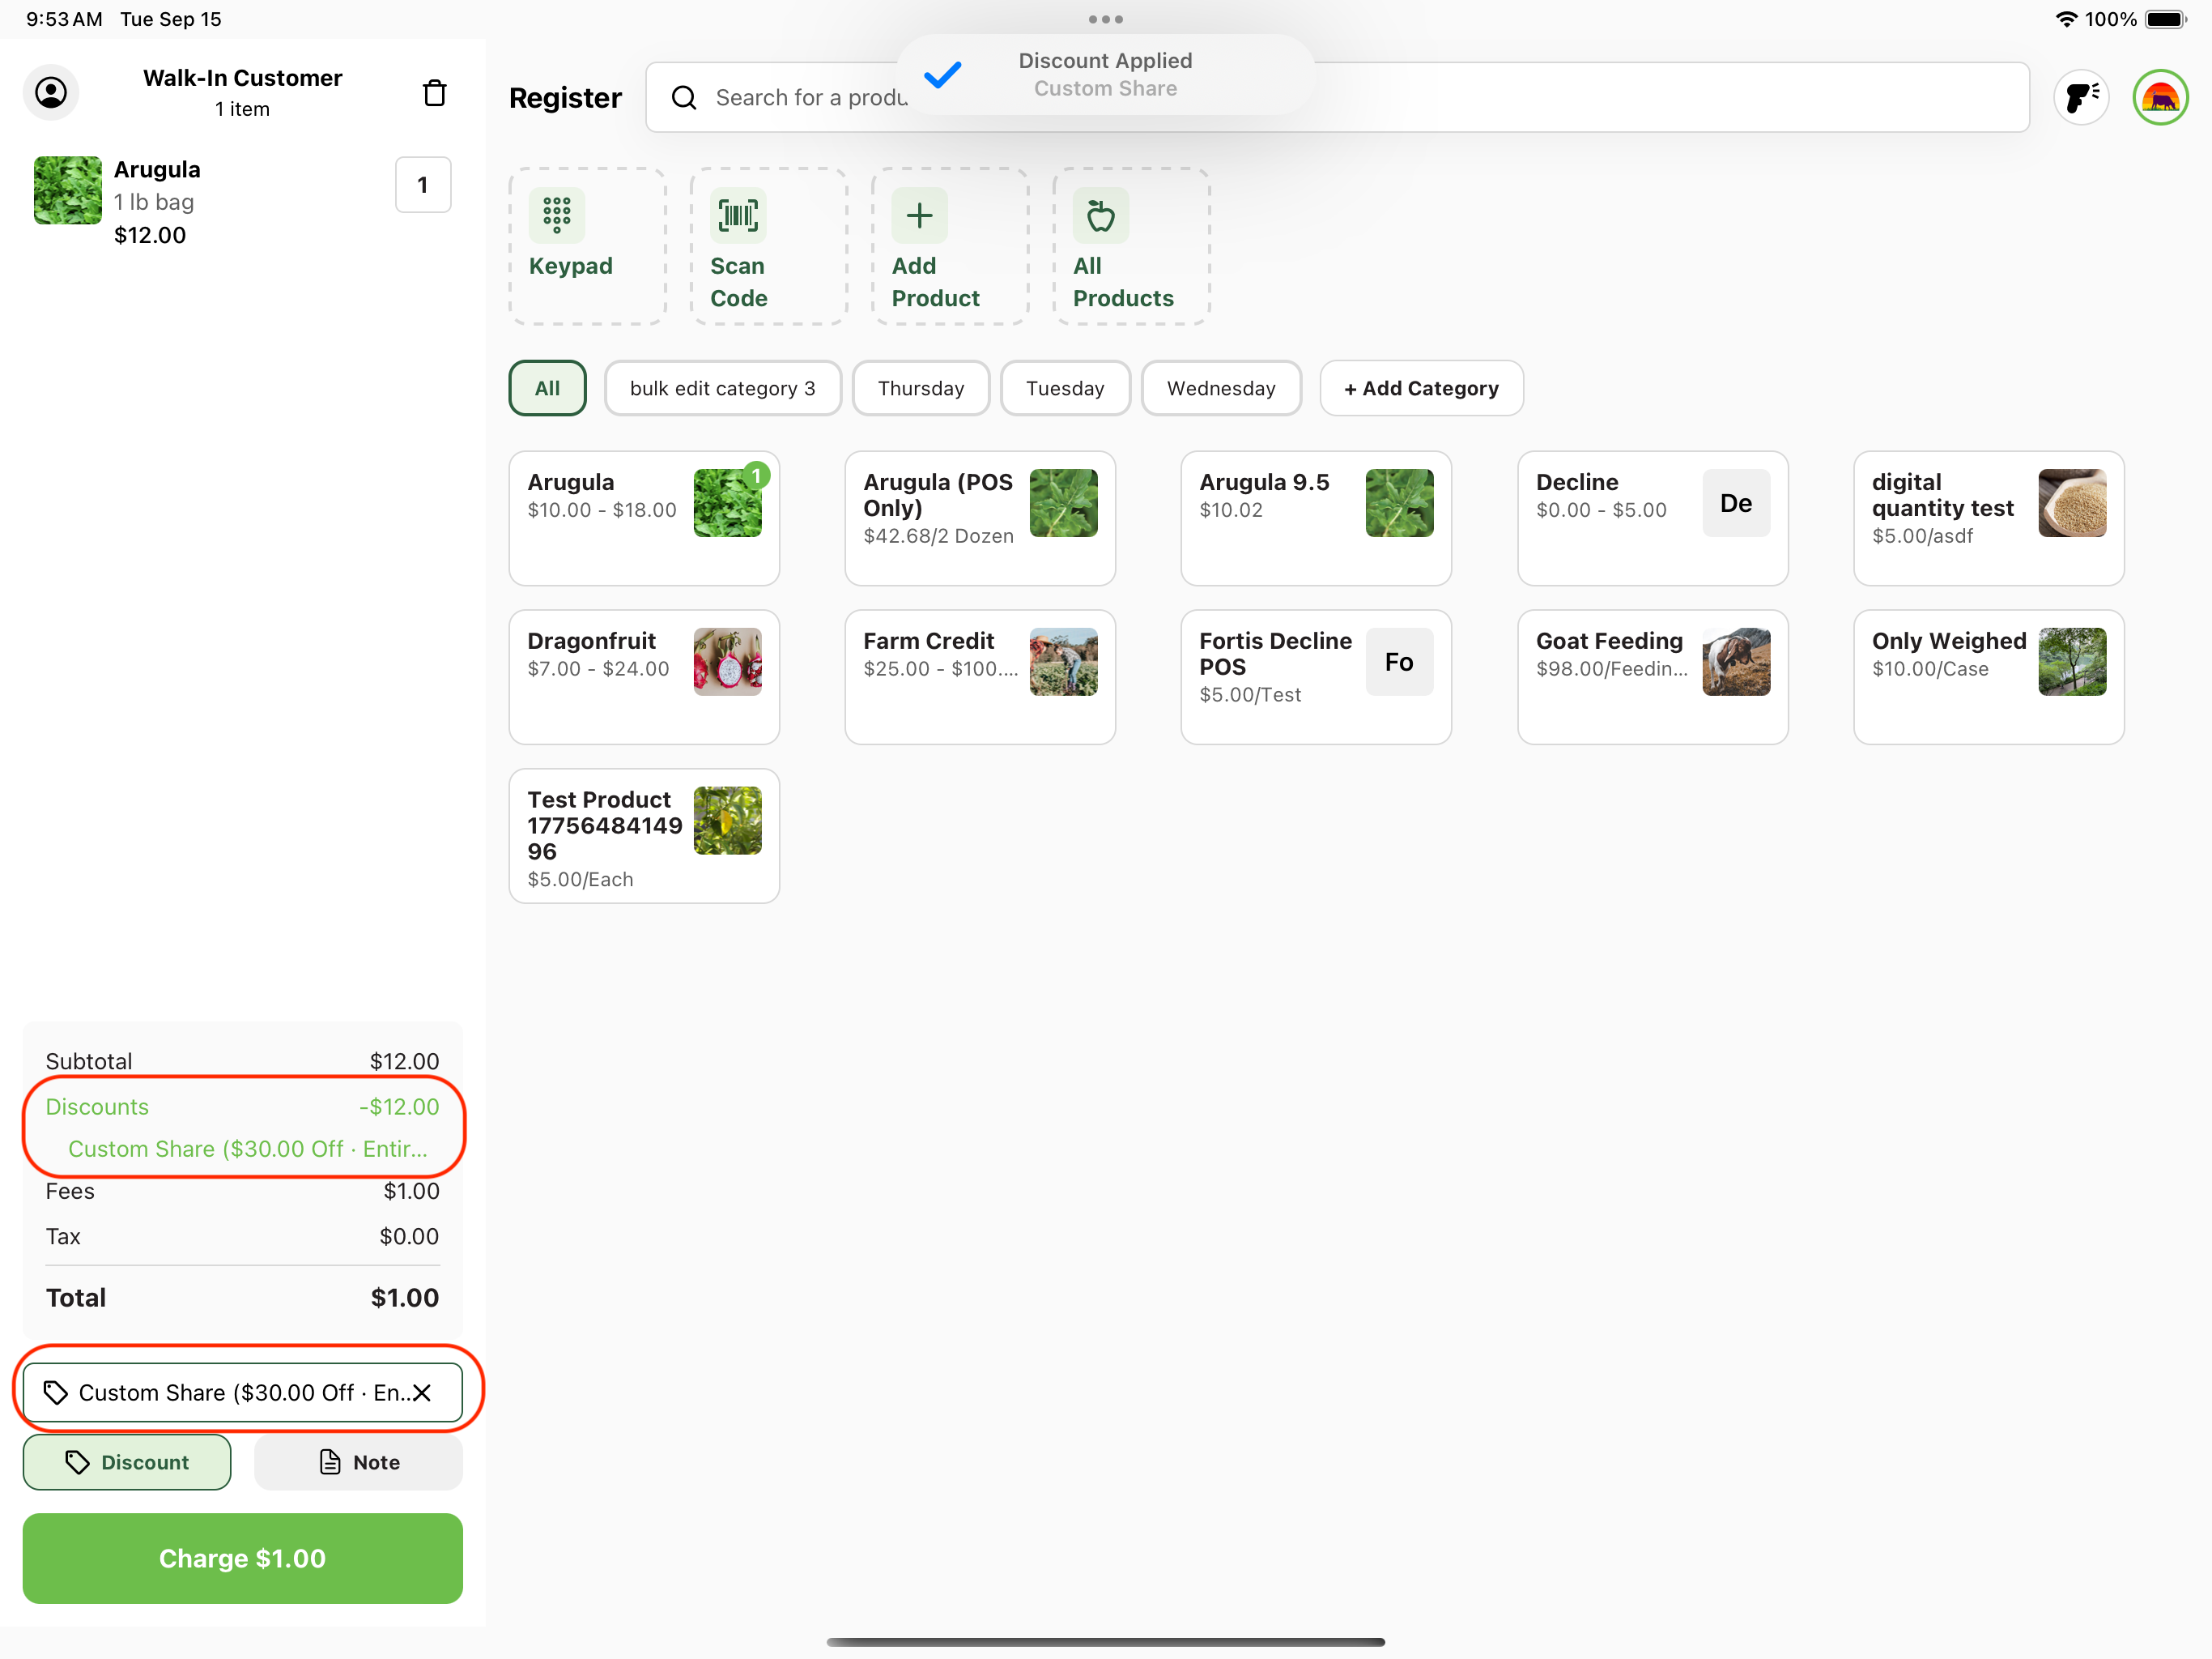2212x1659 pixels.
Task: Tap the search magnifier icon
Action: [x=684, y=97]
